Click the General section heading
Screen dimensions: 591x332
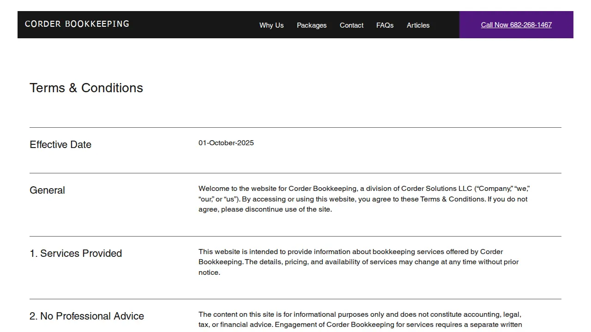pyautogui.click(x=47, y=190)
